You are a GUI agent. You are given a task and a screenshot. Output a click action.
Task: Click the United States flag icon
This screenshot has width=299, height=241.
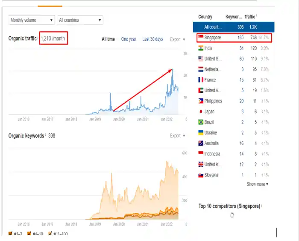tap(201, 59)
